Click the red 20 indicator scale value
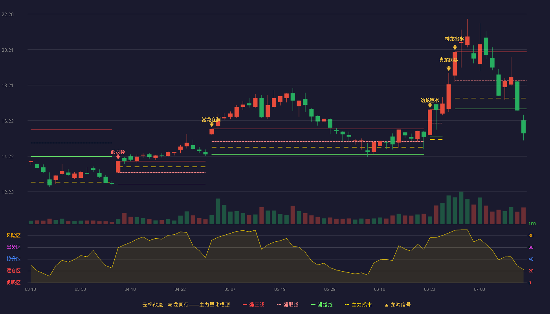The width and height of the screenshot is (550, 314). click(x=531, y=271)
